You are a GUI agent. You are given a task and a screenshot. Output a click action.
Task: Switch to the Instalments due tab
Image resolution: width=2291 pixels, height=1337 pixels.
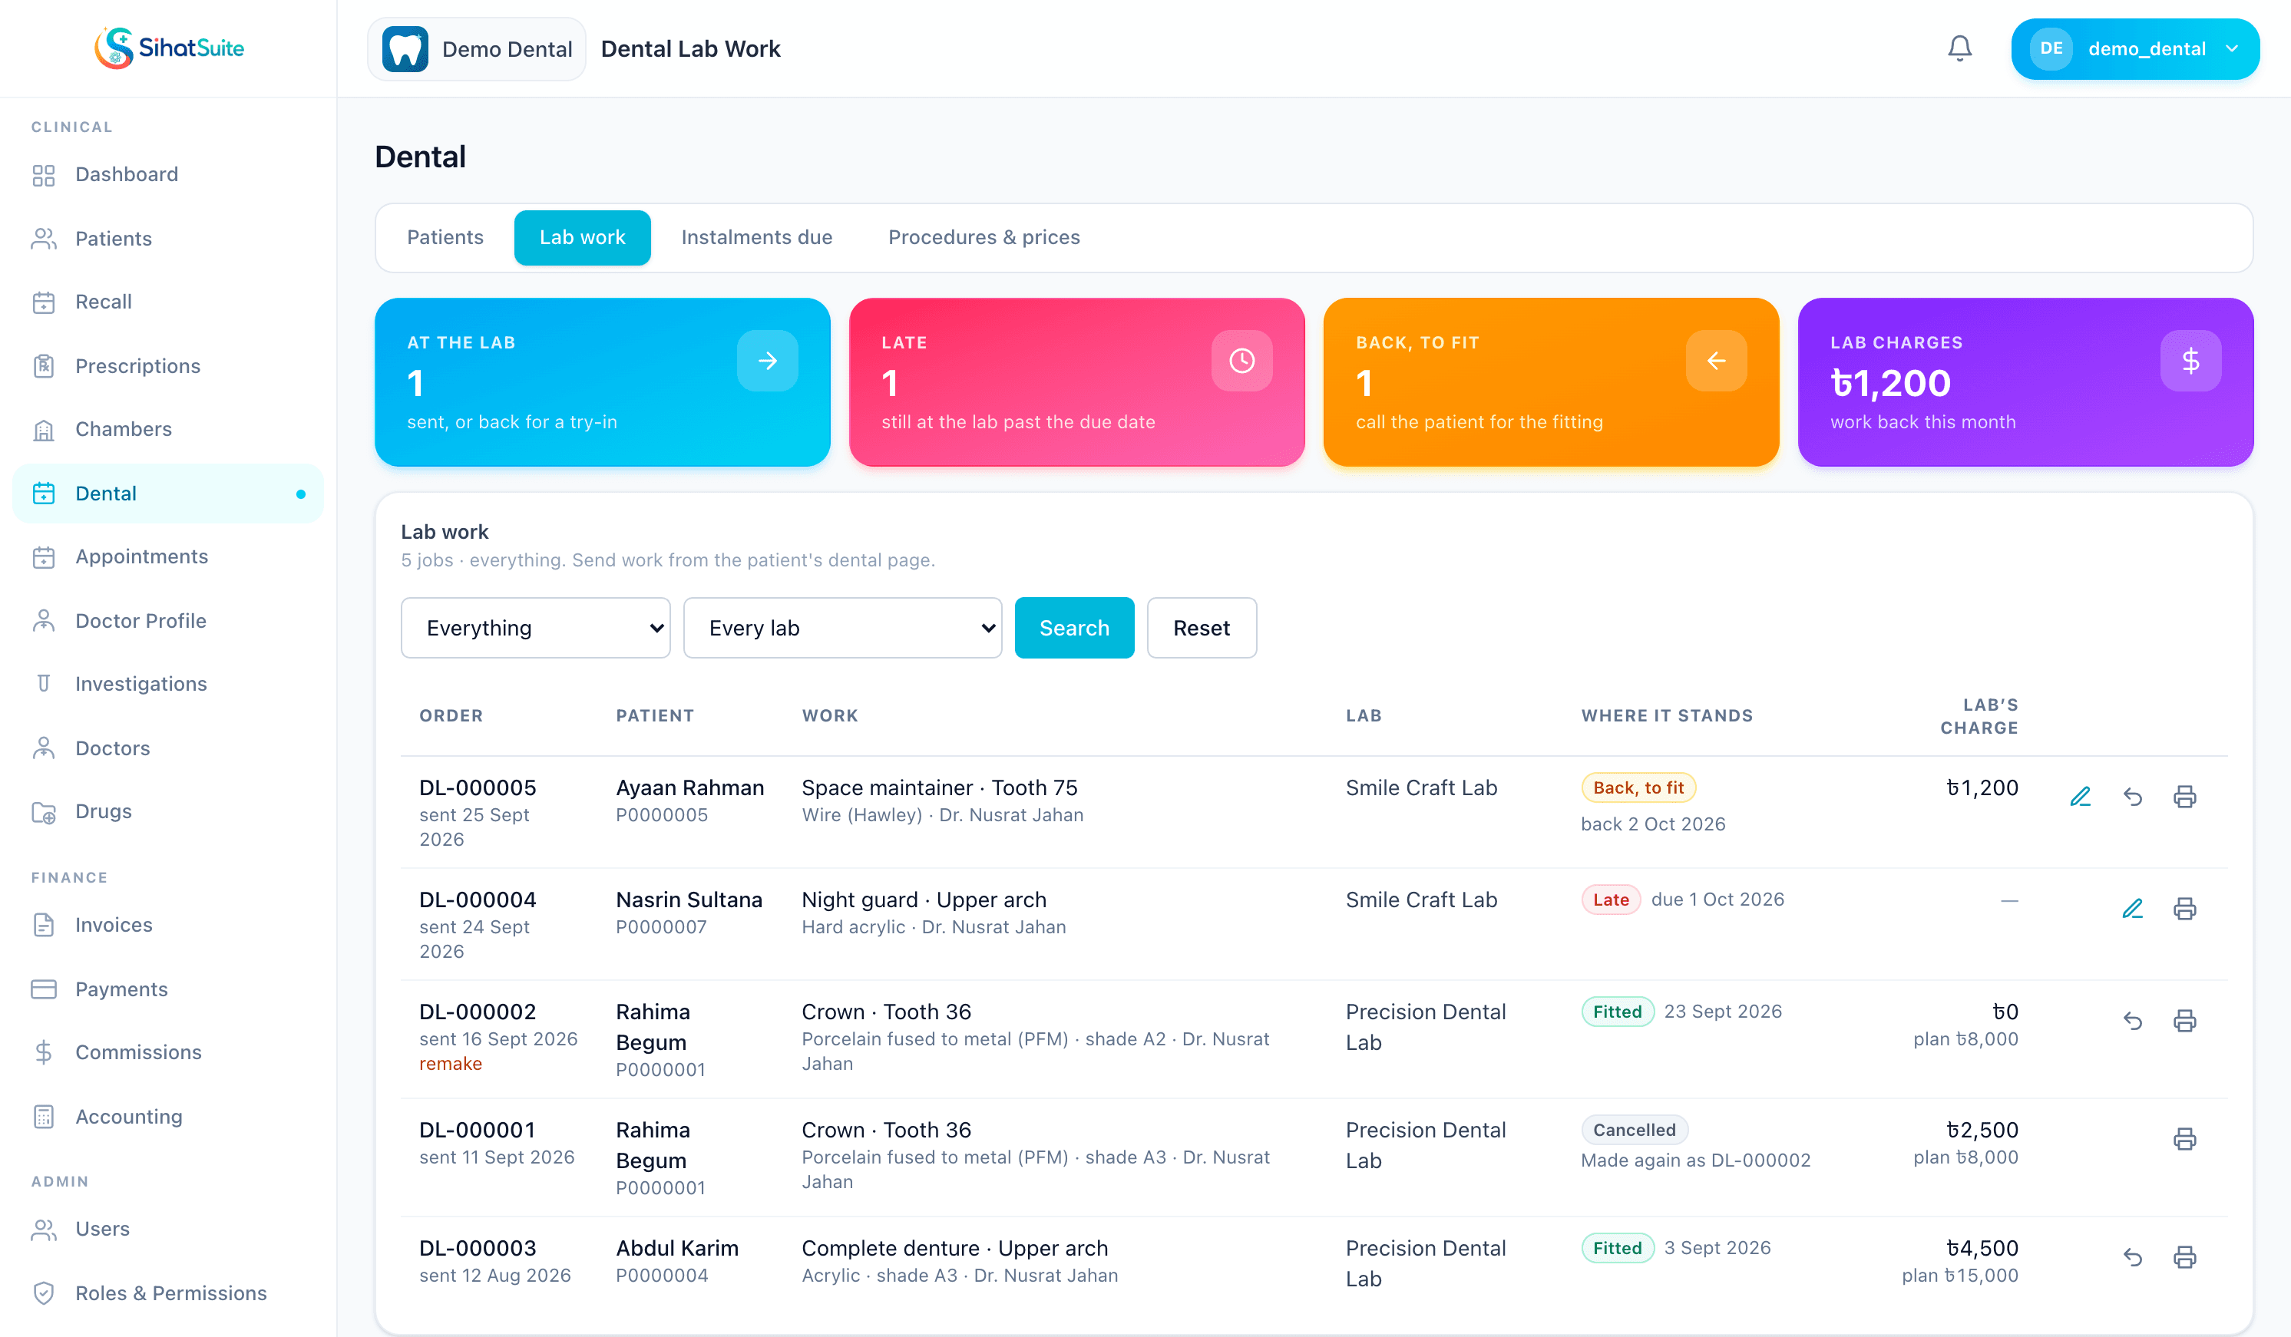756,237
